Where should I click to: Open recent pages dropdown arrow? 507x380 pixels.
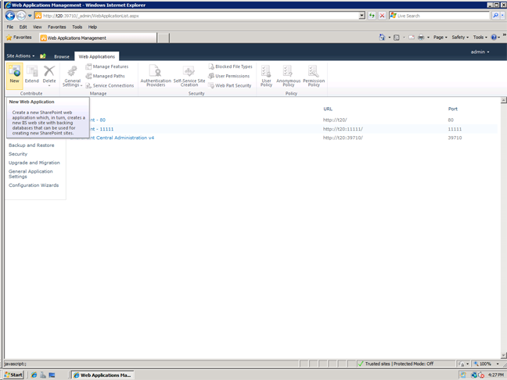tap(30, 16)
